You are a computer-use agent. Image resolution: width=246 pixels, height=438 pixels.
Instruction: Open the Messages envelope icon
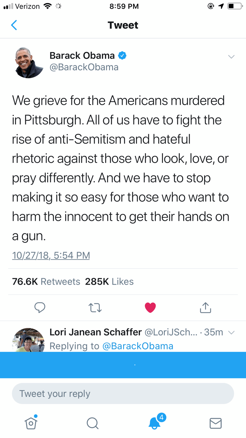pyautogui.click(x=215, y=423)
